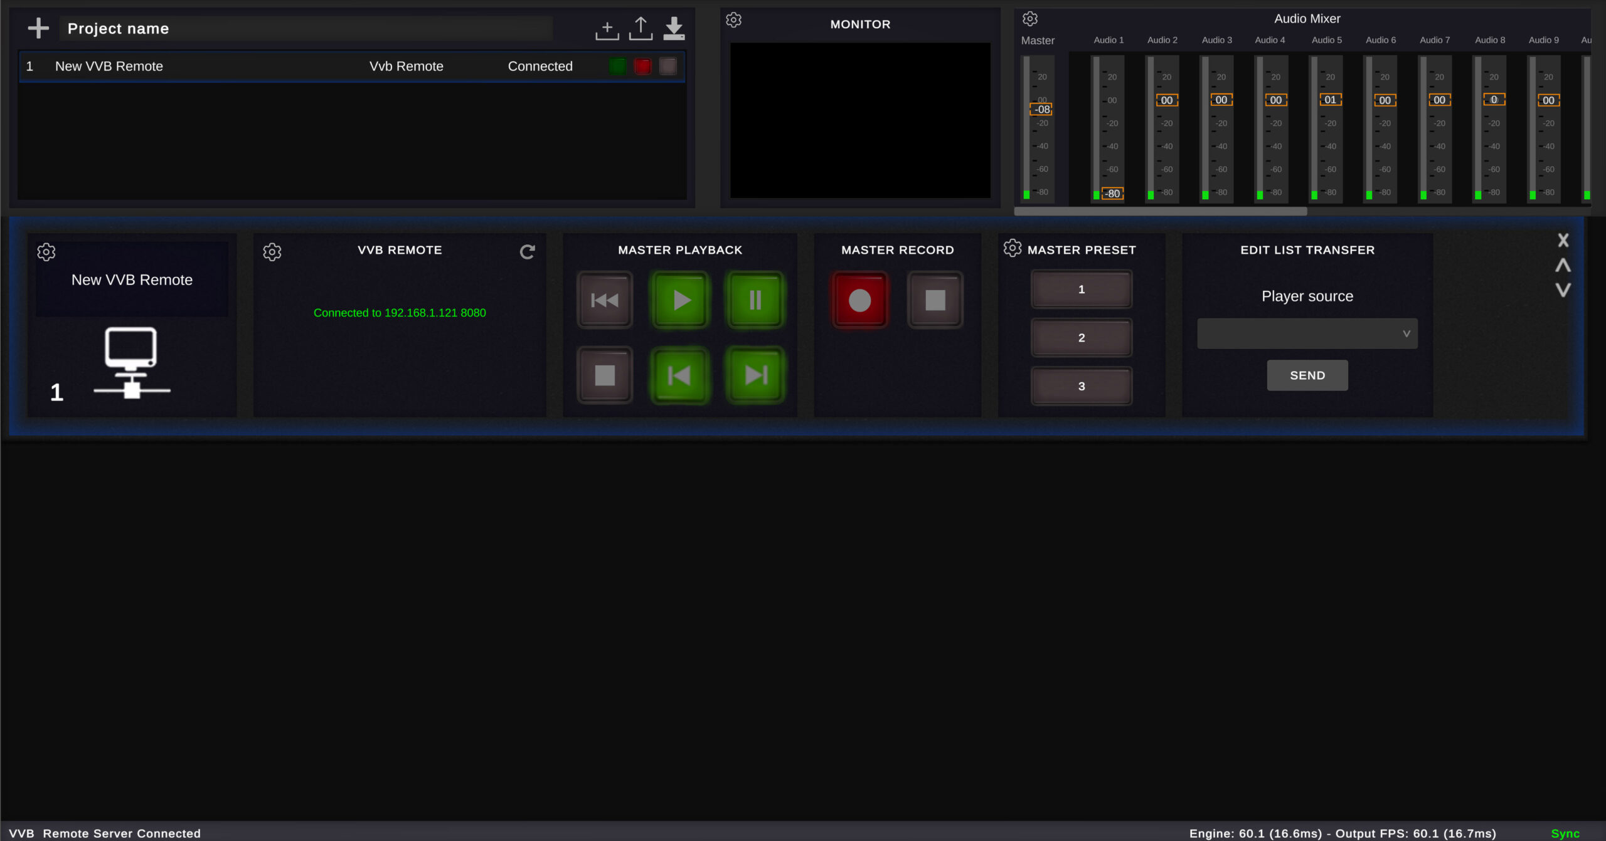Toggle the red status square in device row
This screenshot has height=841, width=1606.
point(642,66)
